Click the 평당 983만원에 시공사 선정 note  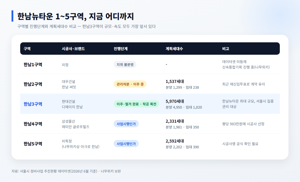(x=243, y=124)
